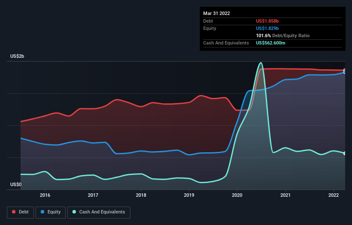Click the 2016 label on the x-axis
352x225 pixels.
coord(45,195)
